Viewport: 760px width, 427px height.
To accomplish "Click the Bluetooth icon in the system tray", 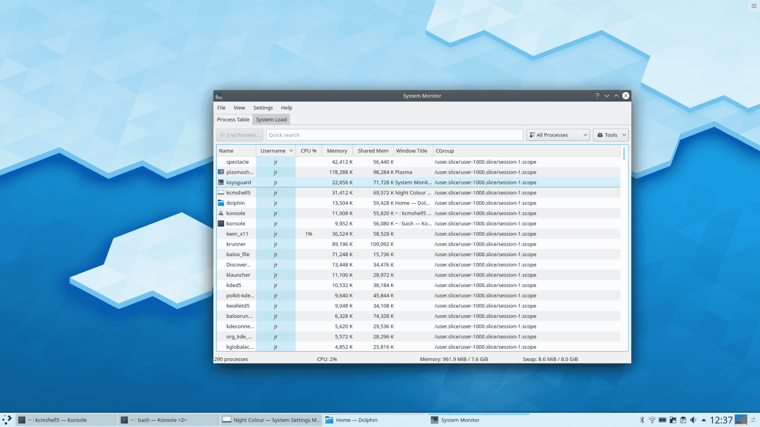I will click(642, 420).
